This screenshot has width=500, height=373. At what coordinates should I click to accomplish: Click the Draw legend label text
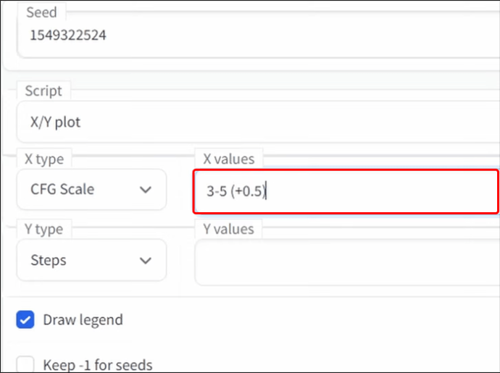83,320
